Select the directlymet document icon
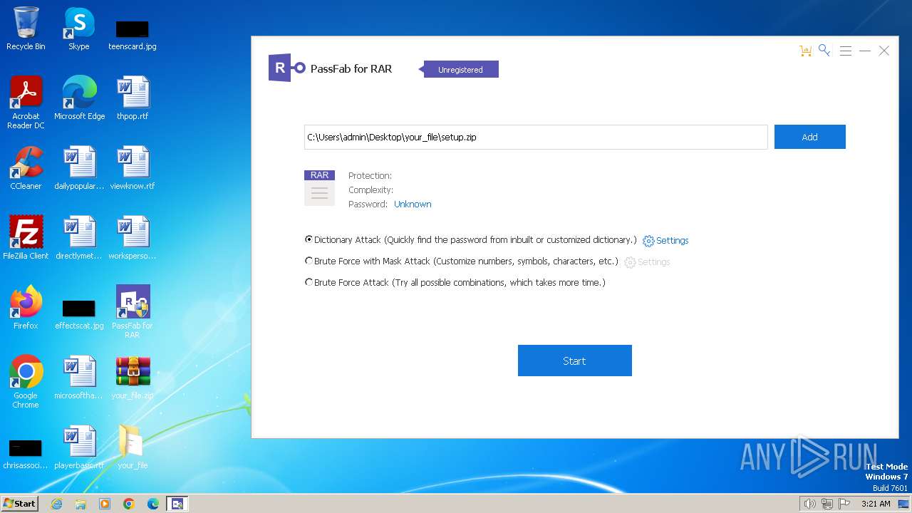Screen dimensions: 912x513 coord(79,238)
